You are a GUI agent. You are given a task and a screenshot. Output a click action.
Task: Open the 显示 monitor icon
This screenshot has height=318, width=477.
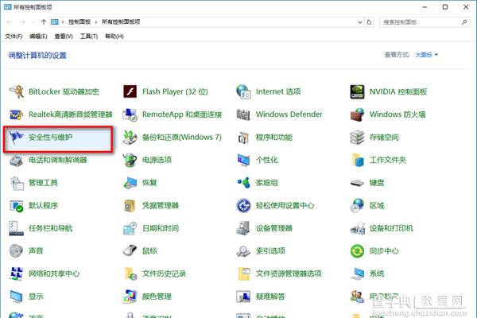tap(17, 297)
